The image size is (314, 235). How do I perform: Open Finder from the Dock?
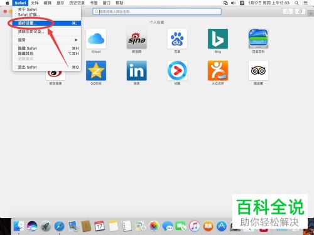(x=19, y=226)
